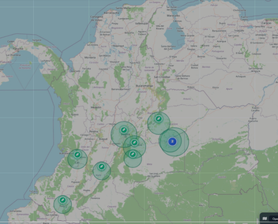Click the Santa Marta city label
278x224 pixels.
(x=123, y=8)
